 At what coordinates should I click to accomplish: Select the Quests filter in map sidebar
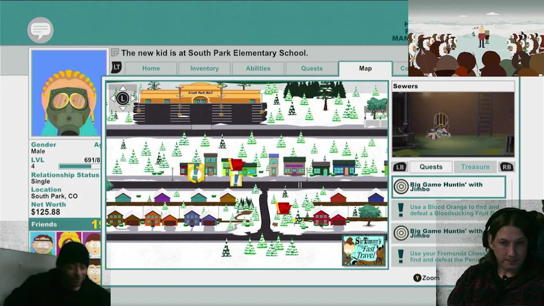[x=431, y=167]
